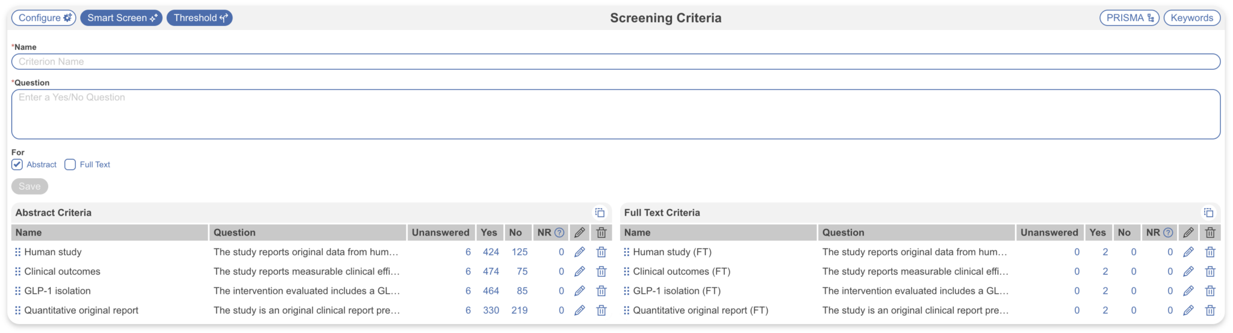Open the 330 Yes count for Quantitative report
Image resolution: width=1233 pixels, height=333 pixels.
491,311
